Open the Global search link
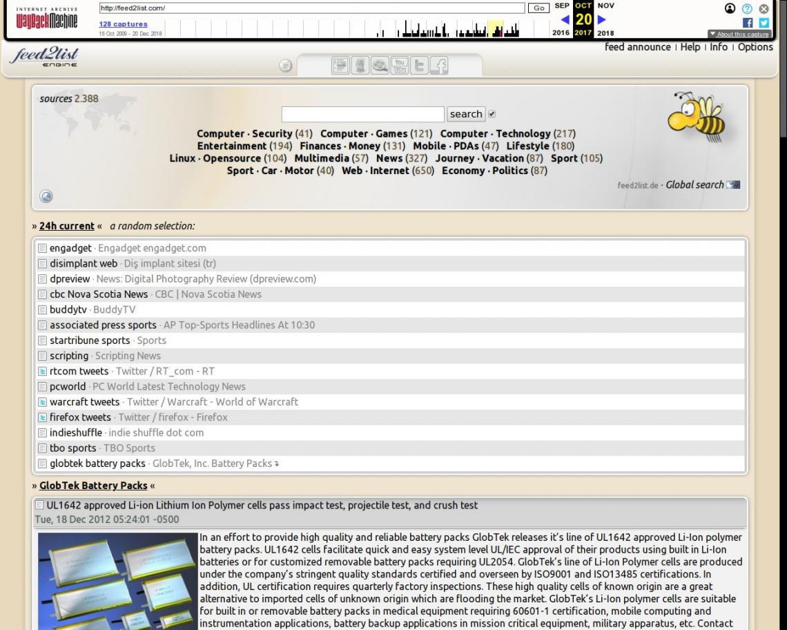 [x=694, y=184]
